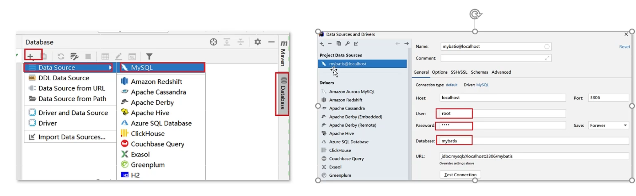636x196 pixels.
Task: Select the mybatis@localhost project data source
Action: tap(362, 64)
